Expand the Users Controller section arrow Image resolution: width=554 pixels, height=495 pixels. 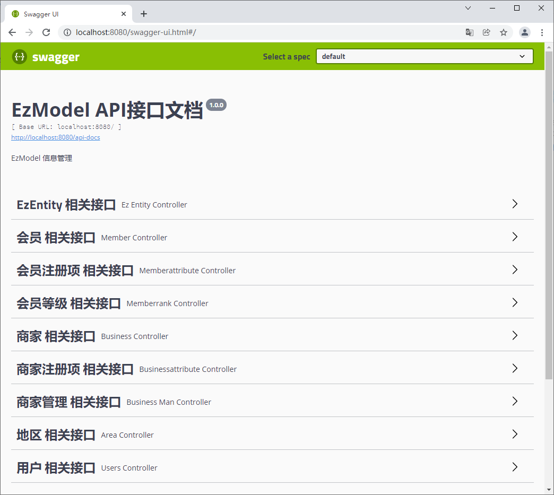515,467
